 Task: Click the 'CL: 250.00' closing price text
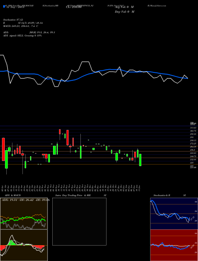(74, 7)
